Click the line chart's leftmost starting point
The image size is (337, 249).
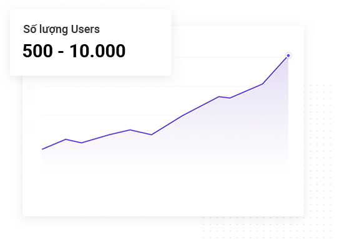(x=42, y=149)
